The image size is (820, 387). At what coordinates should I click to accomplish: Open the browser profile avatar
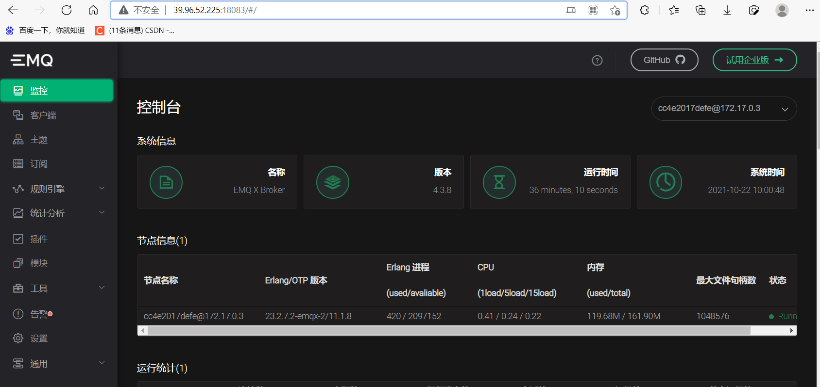click(x=782, y=10)
